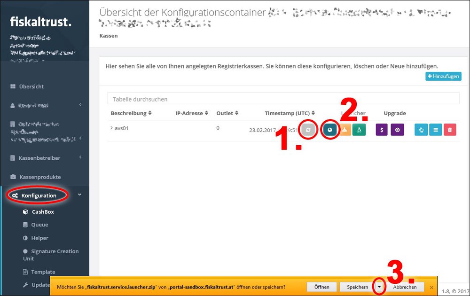This screenshot has height=296, width=470.
Task: Open the blue list details icon
Action: 435,129
